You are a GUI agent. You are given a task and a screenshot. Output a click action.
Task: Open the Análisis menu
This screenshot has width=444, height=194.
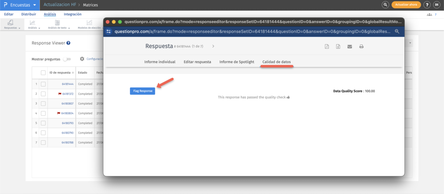click(x=50, y=14)
